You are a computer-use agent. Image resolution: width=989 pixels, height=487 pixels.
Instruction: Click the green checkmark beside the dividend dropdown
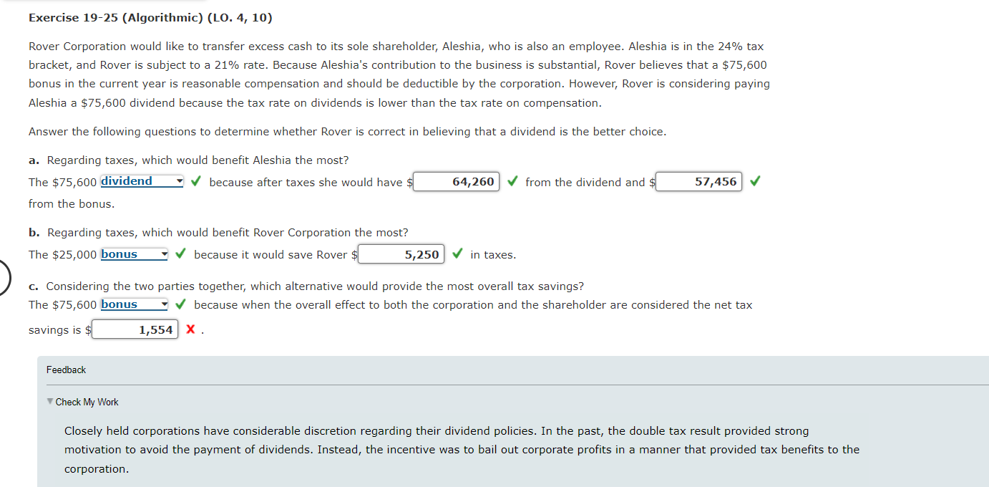[x=195, y=181]
